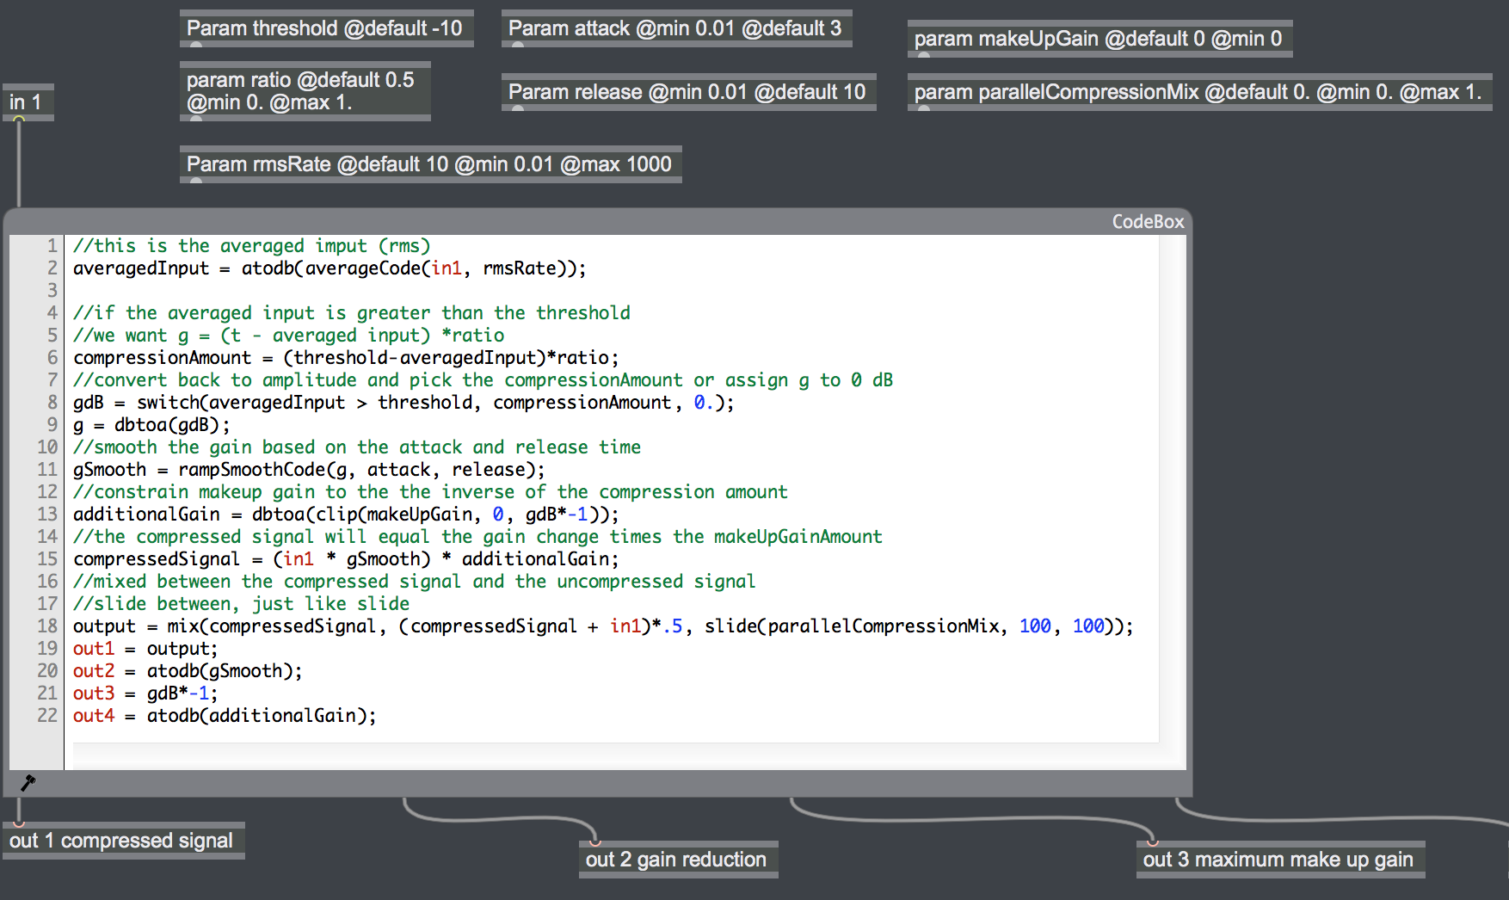Image resolution: width=1509 pixels, height=900 pixels.
Task: Click the gdB = switch(...) code line
Action: tap(403, 403)
